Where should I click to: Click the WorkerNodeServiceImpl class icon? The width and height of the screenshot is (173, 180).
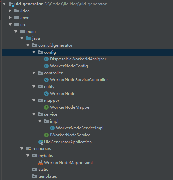[52, 128]
